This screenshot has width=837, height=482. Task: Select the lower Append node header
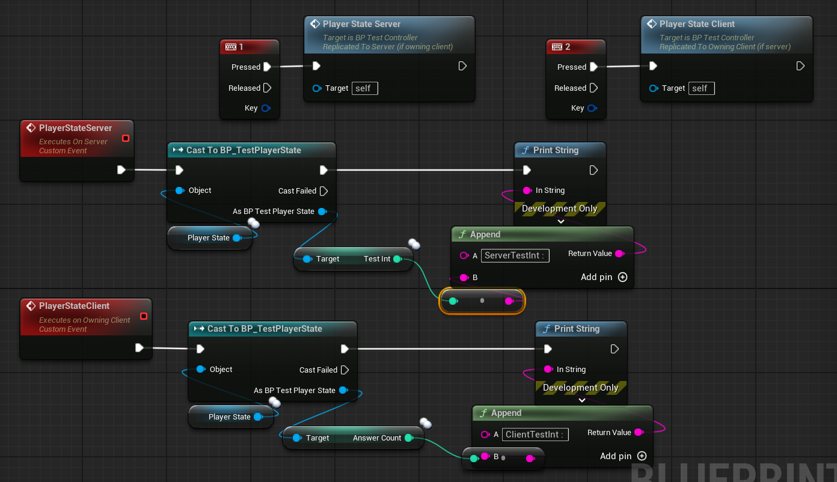click(x=562, y=413)
